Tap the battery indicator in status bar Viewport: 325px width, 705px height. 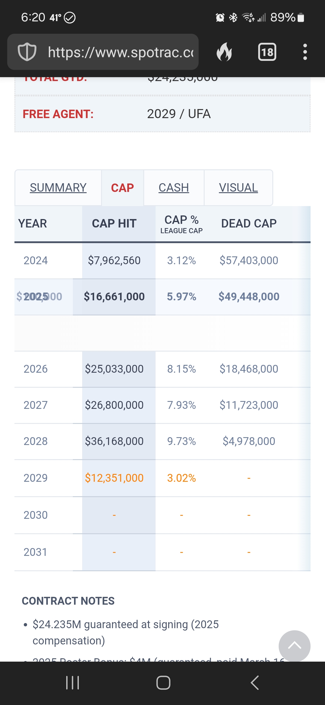point(301,17)
